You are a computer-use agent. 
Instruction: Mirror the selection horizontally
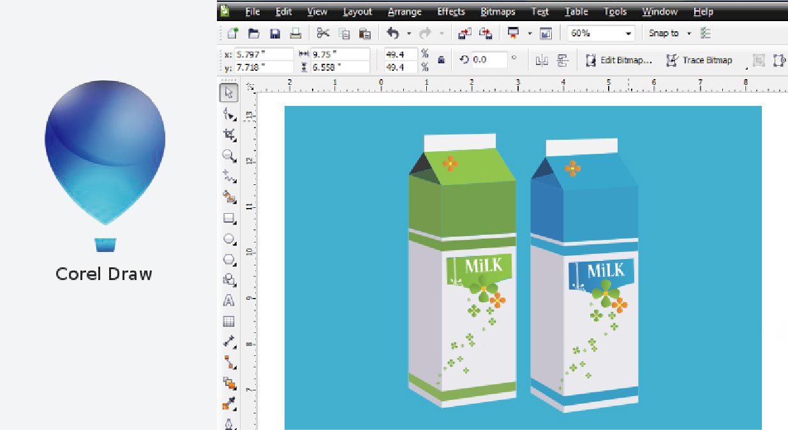542,60
